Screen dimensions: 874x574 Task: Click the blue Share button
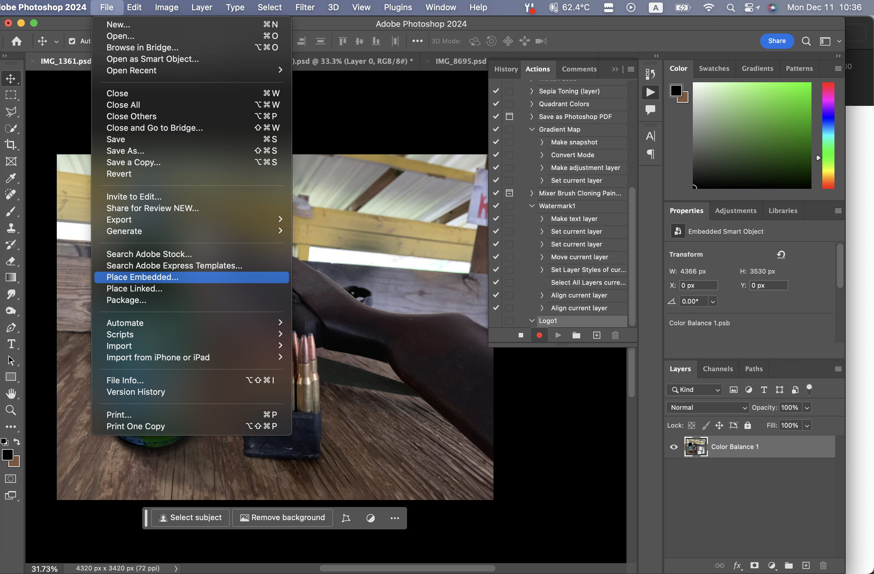(x=776, y=41)
